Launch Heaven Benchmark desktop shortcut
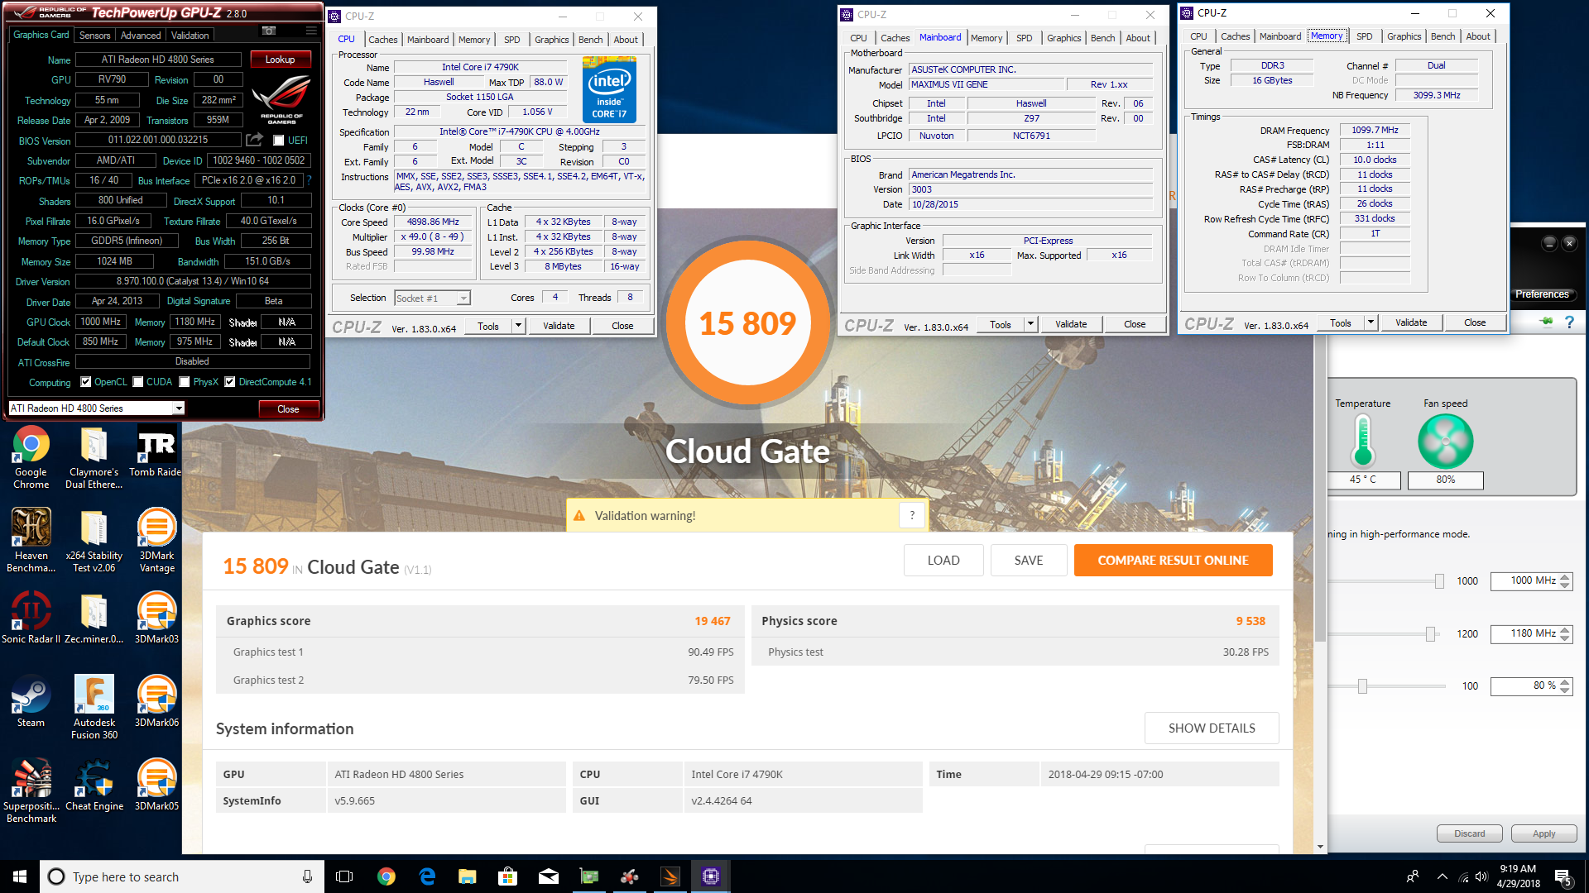 tap(31, 540)
